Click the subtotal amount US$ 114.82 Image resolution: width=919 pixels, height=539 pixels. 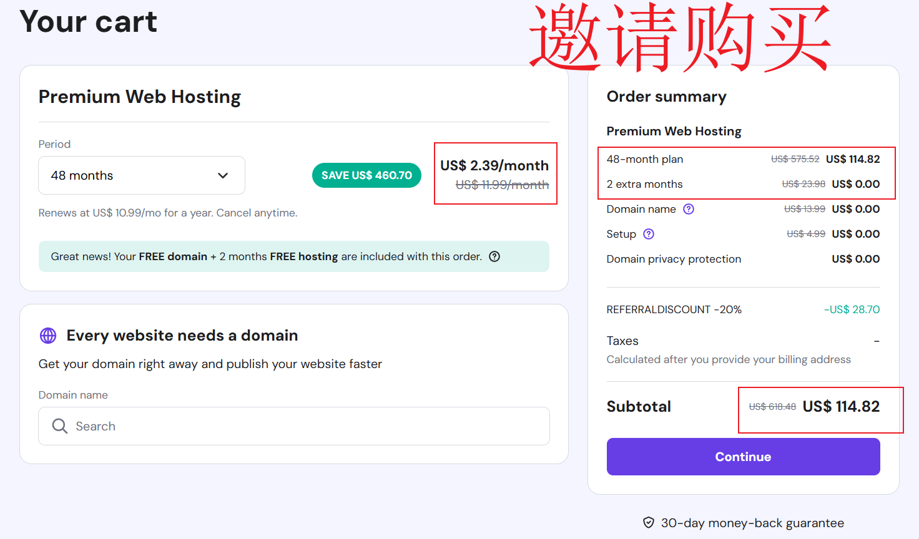(840, 407)
